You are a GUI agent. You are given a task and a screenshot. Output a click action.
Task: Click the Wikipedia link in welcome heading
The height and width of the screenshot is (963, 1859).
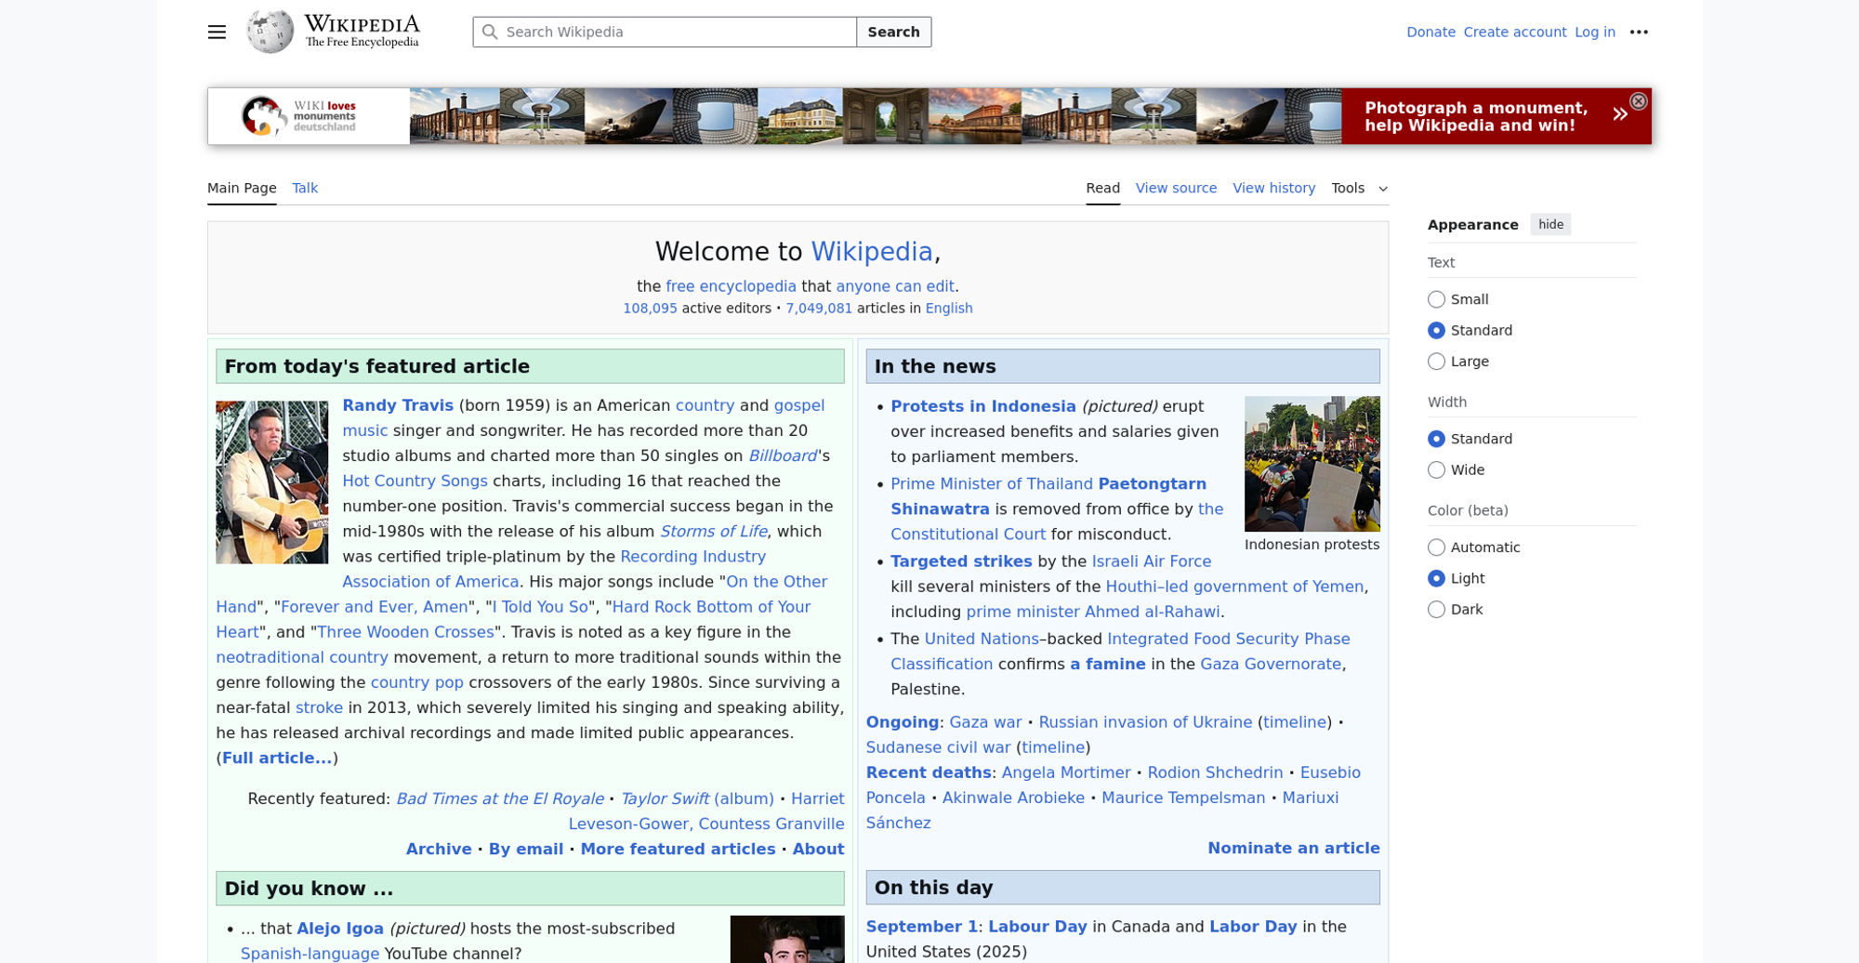point(872,252)
